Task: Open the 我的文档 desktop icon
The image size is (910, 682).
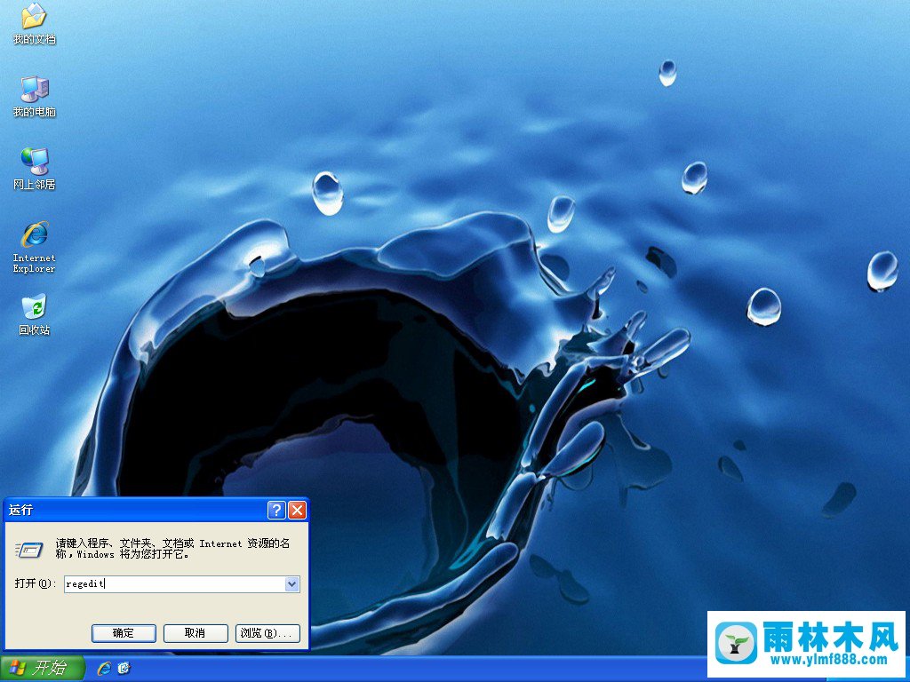Action: tap(34, 24)
